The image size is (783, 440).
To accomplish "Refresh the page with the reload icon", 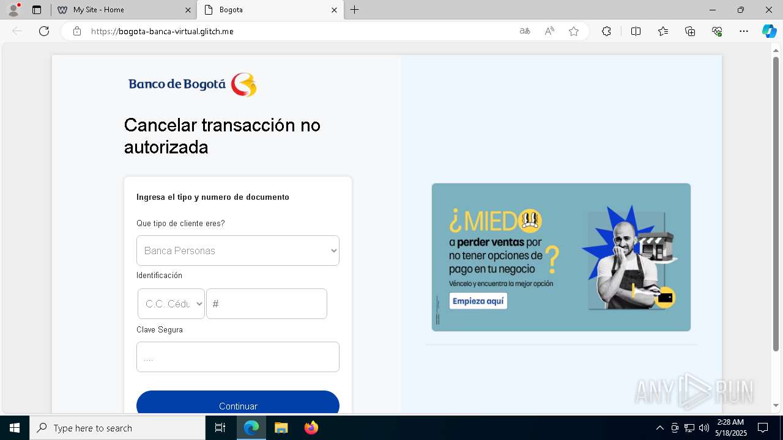I will [44, 31].
